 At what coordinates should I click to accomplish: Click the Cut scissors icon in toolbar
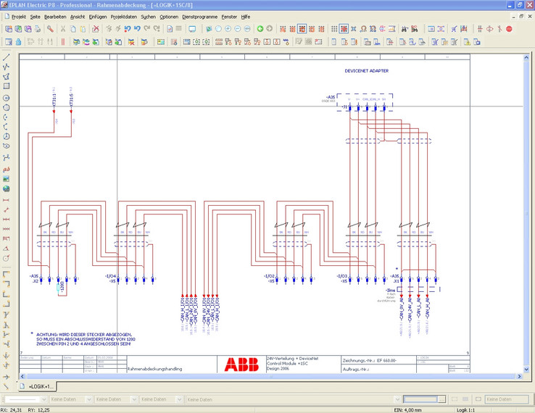tap(63, 29)
